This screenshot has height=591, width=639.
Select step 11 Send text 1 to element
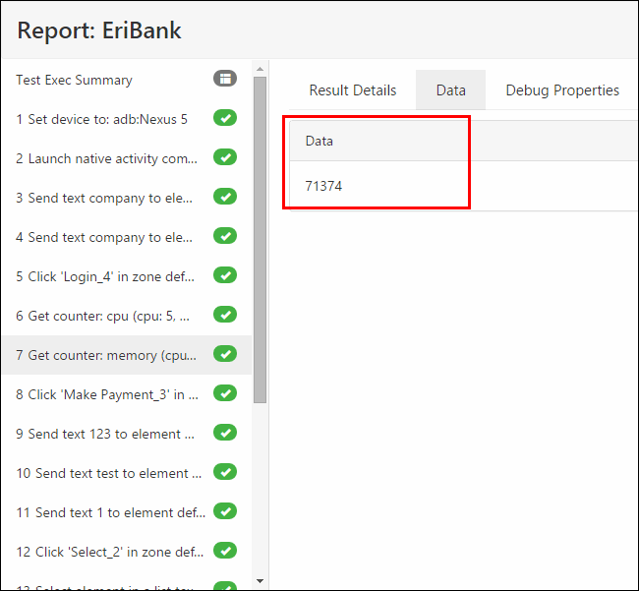[x=110, y=512]
